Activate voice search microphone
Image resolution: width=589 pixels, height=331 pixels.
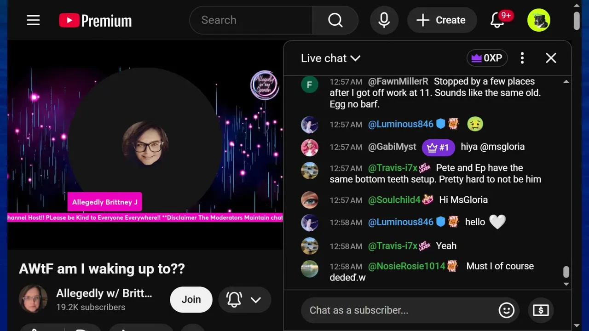coord(384,20)
